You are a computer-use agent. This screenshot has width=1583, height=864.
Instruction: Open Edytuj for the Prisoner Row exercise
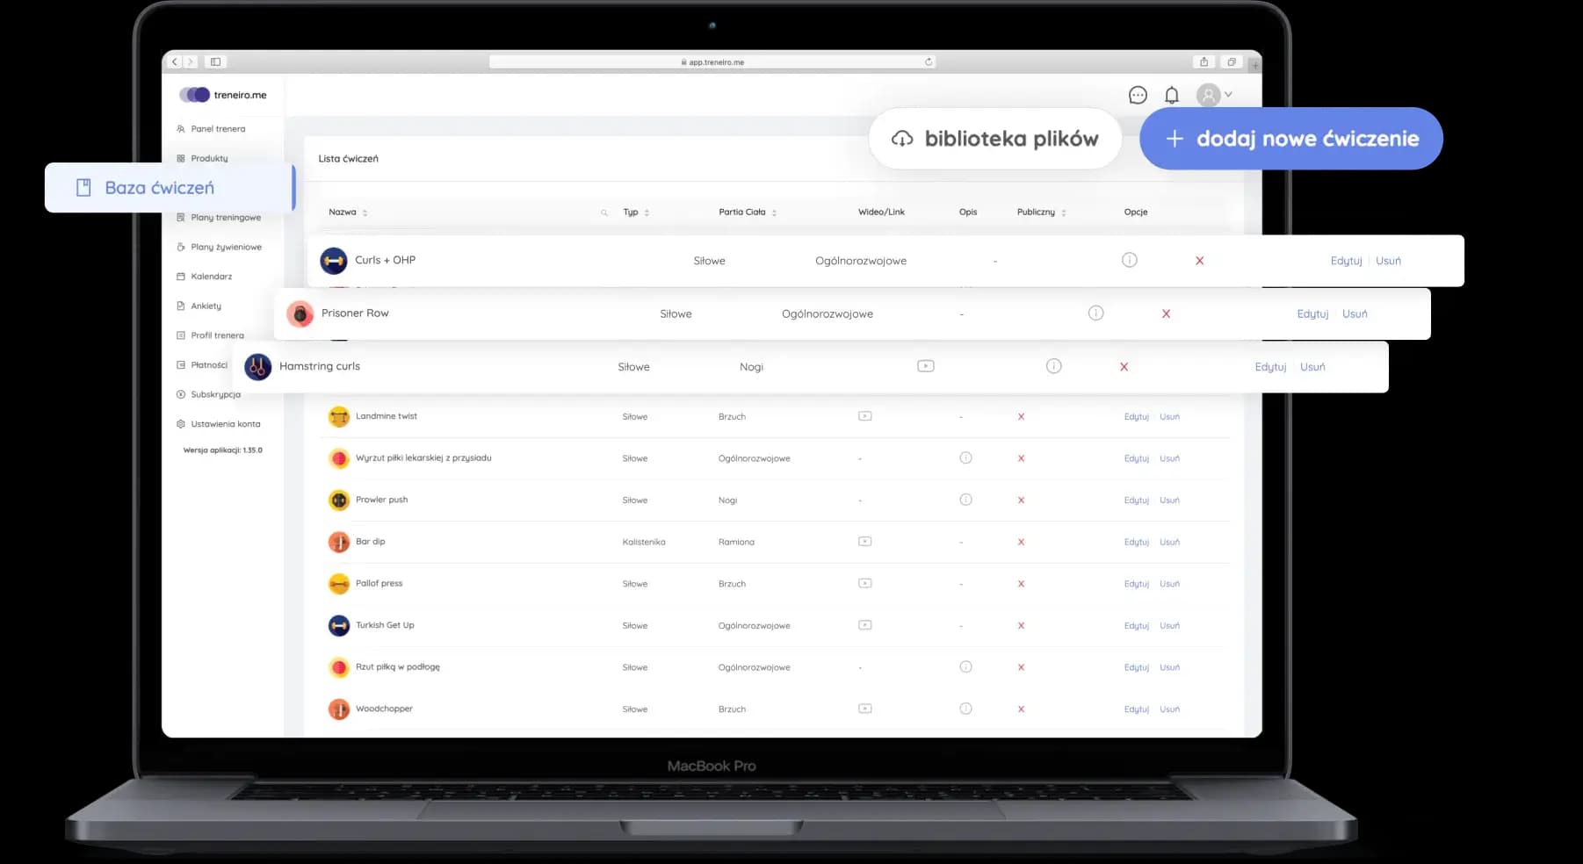tap(1312, 313)
